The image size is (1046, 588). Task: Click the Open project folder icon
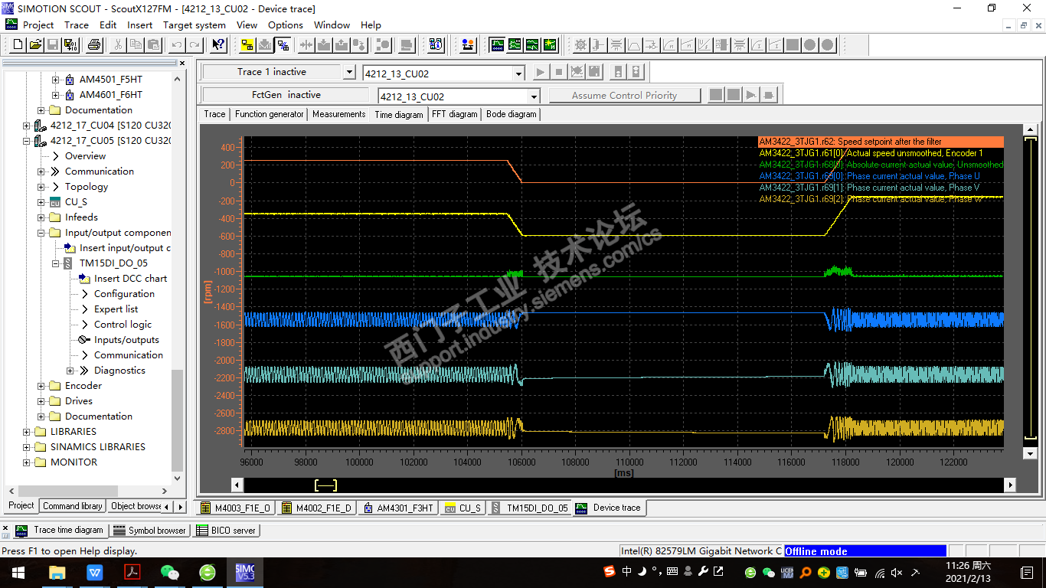click(x=35, y=44)
